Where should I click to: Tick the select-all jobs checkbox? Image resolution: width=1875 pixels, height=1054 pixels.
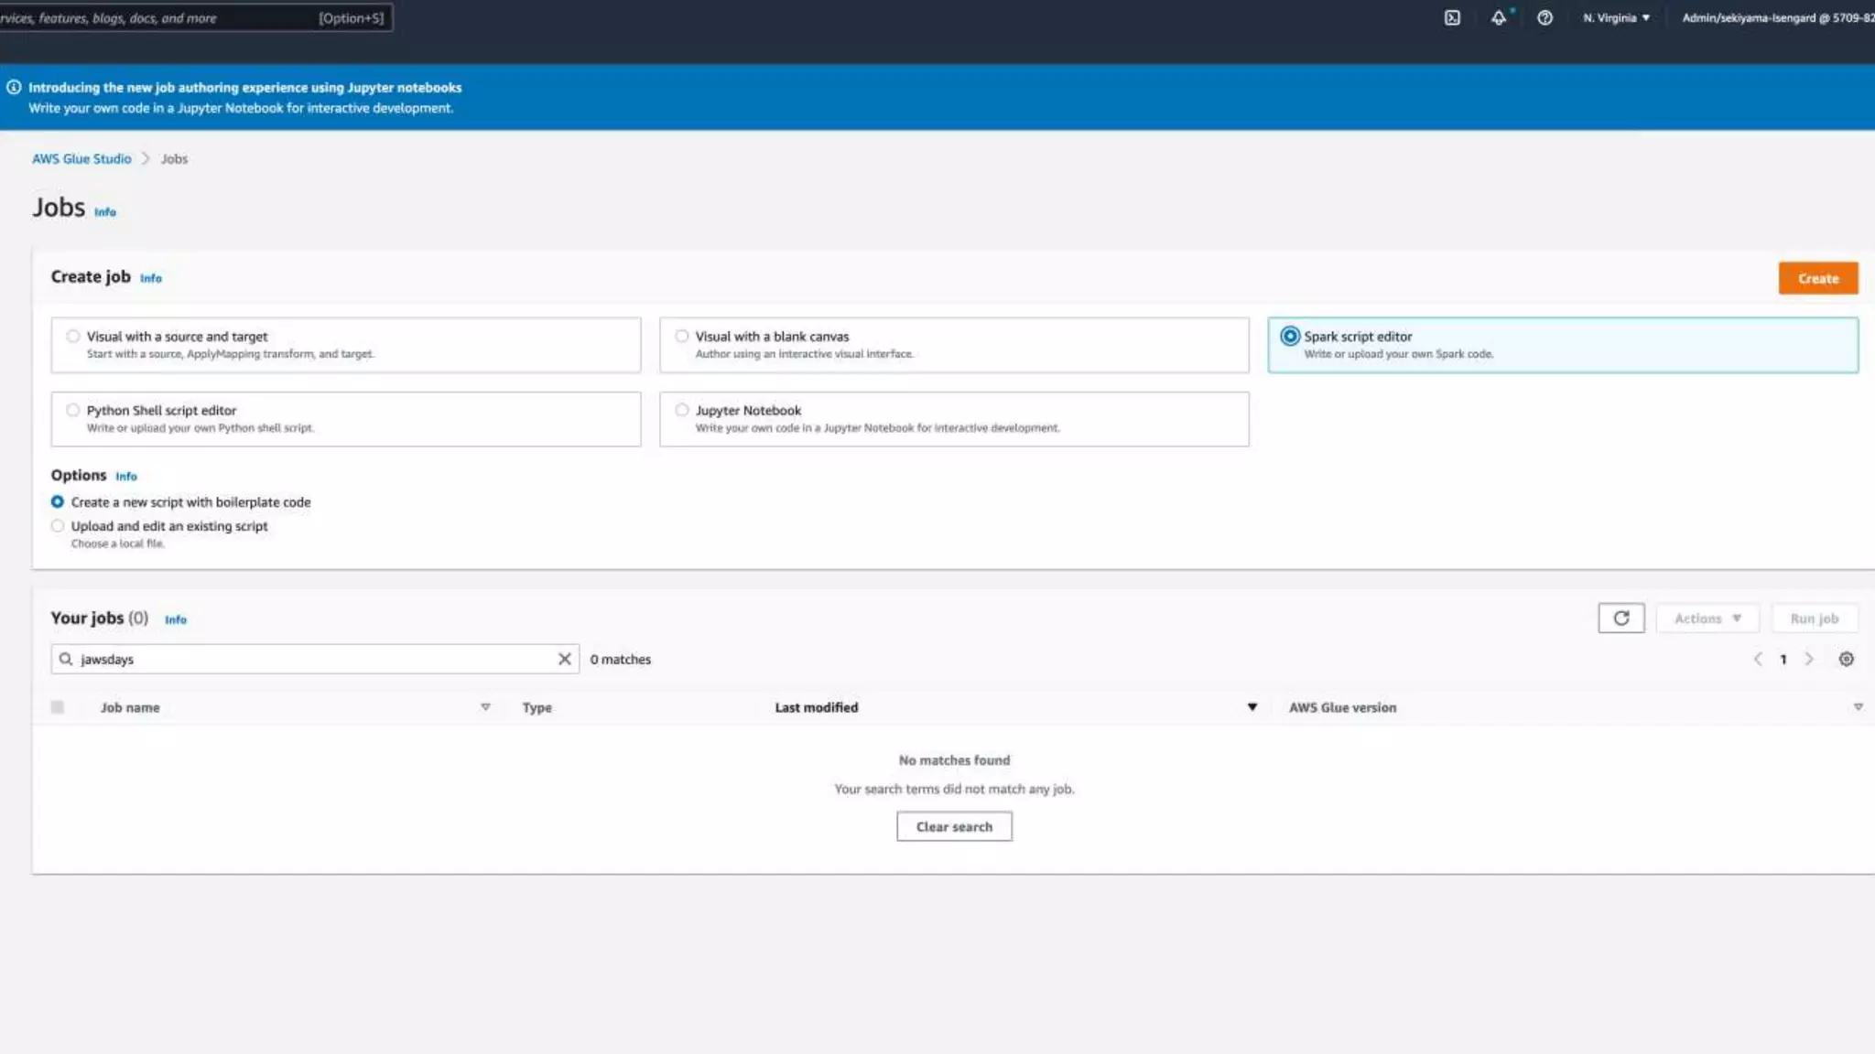point(58,707)
